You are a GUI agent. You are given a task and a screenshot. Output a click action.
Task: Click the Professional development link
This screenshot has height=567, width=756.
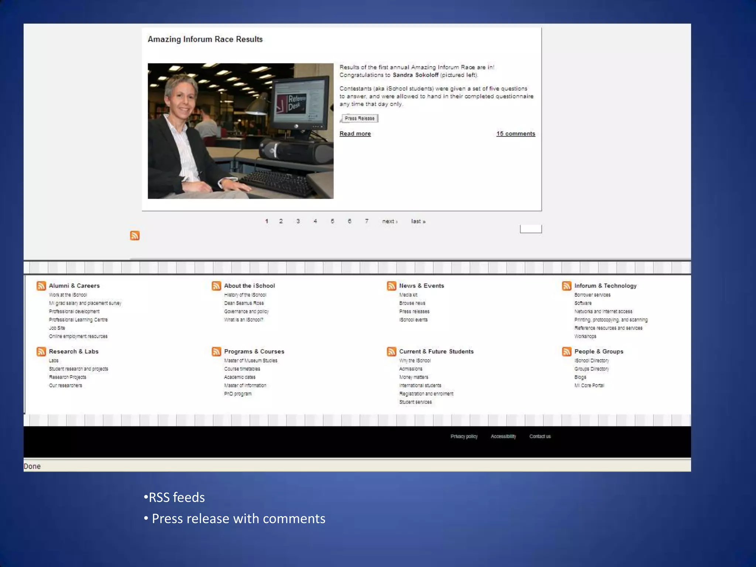coord(74,312)
